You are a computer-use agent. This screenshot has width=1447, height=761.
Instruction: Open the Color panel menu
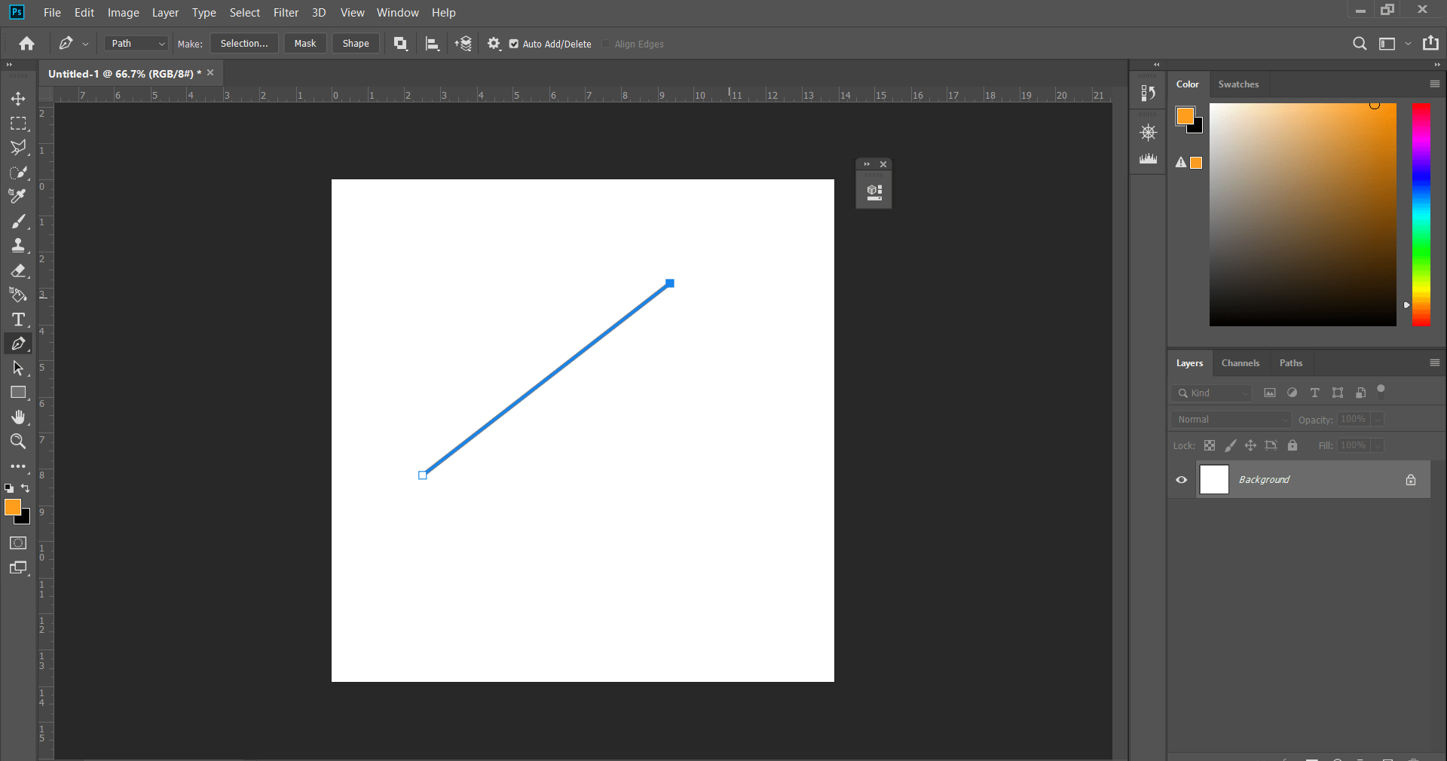tap(1435, 84)
